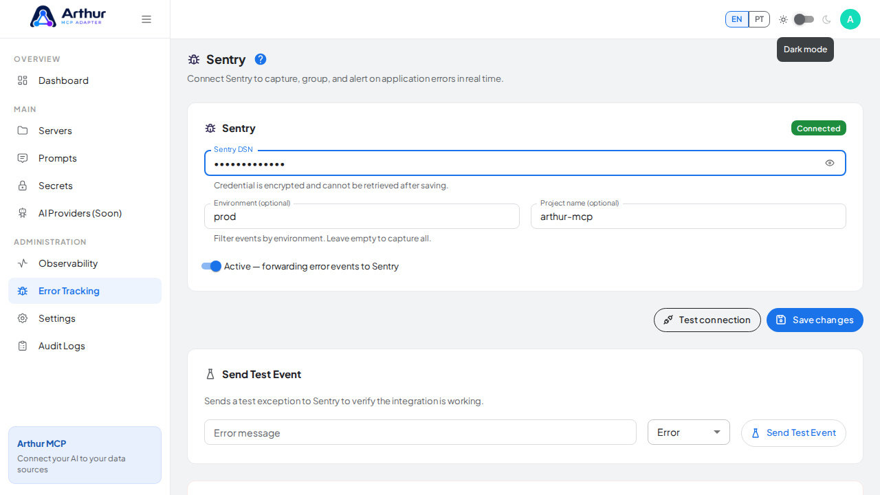Click the Secrets lock icon
The width and height of the screenshot is (880, 495).
click(x=23, y=186)
